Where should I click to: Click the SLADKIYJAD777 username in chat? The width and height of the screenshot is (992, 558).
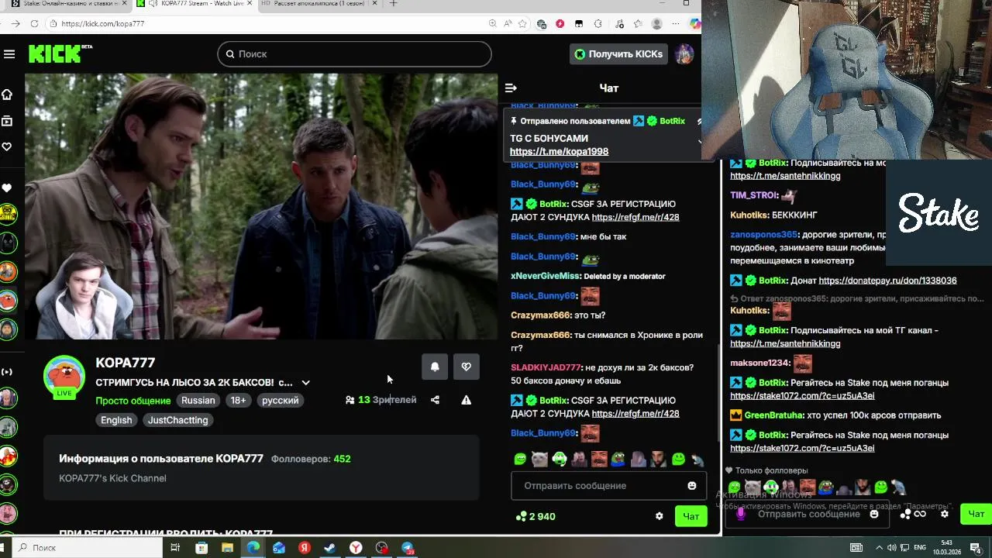point(546,368)
